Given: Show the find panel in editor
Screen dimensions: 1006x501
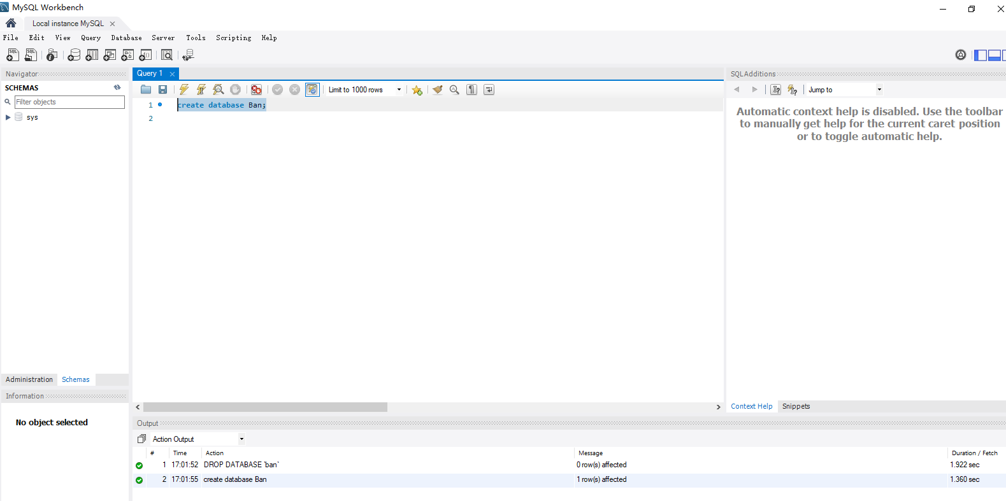Looking at the screenshot, I should click(454, 90).
